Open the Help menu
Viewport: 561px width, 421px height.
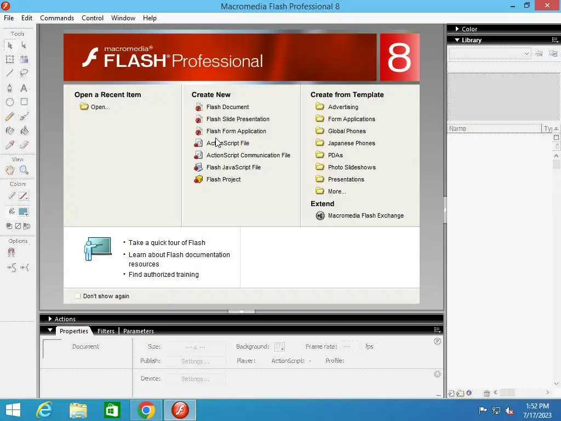point(150,18)
